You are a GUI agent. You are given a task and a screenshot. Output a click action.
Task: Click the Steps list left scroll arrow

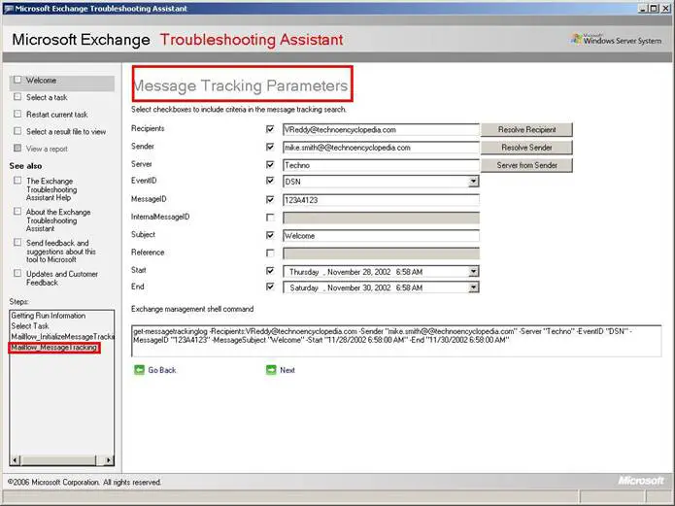pos(16,460)
